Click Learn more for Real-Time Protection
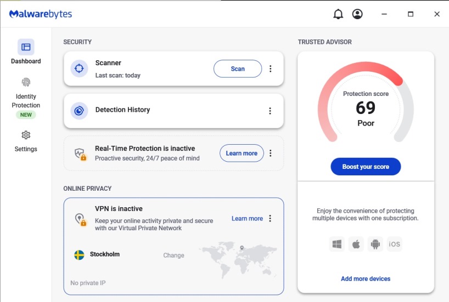Screen dimensions: 449x302 coord(242,153)
